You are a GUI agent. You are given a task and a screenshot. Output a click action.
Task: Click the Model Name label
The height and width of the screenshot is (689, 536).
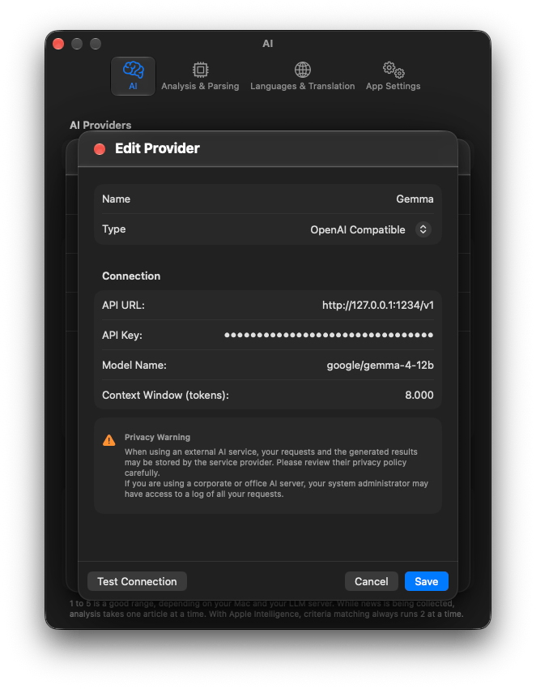click(134, 365)
